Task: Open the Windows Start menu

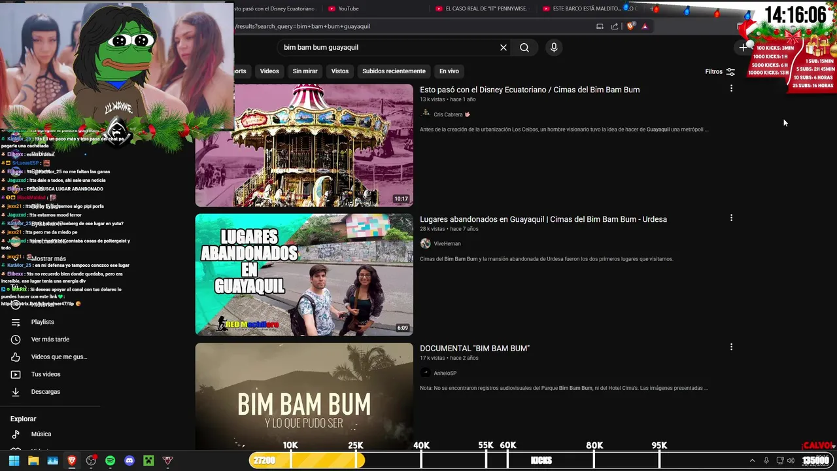Action: [14, 461]
